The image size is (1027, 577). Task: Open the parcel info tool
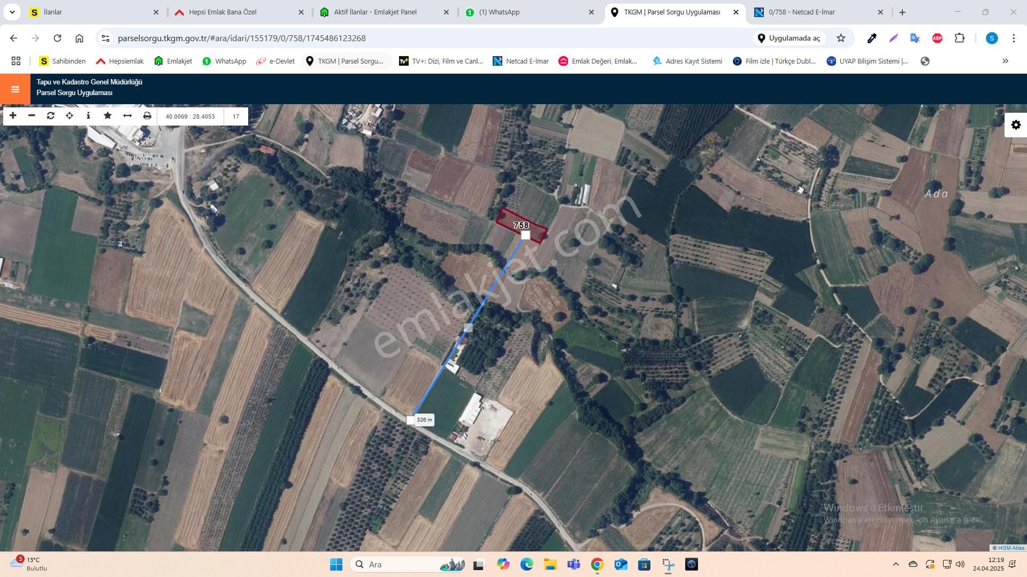88,116
